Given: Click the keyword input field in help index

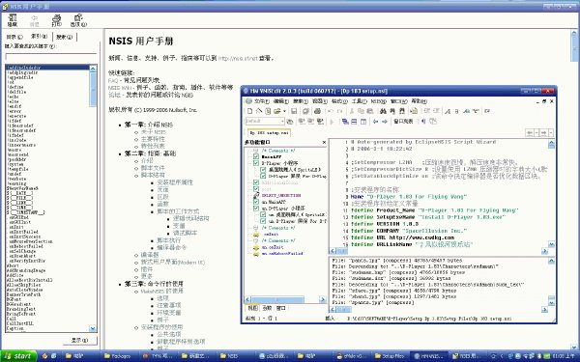Looking at the screenshot, I should [50, 57].
